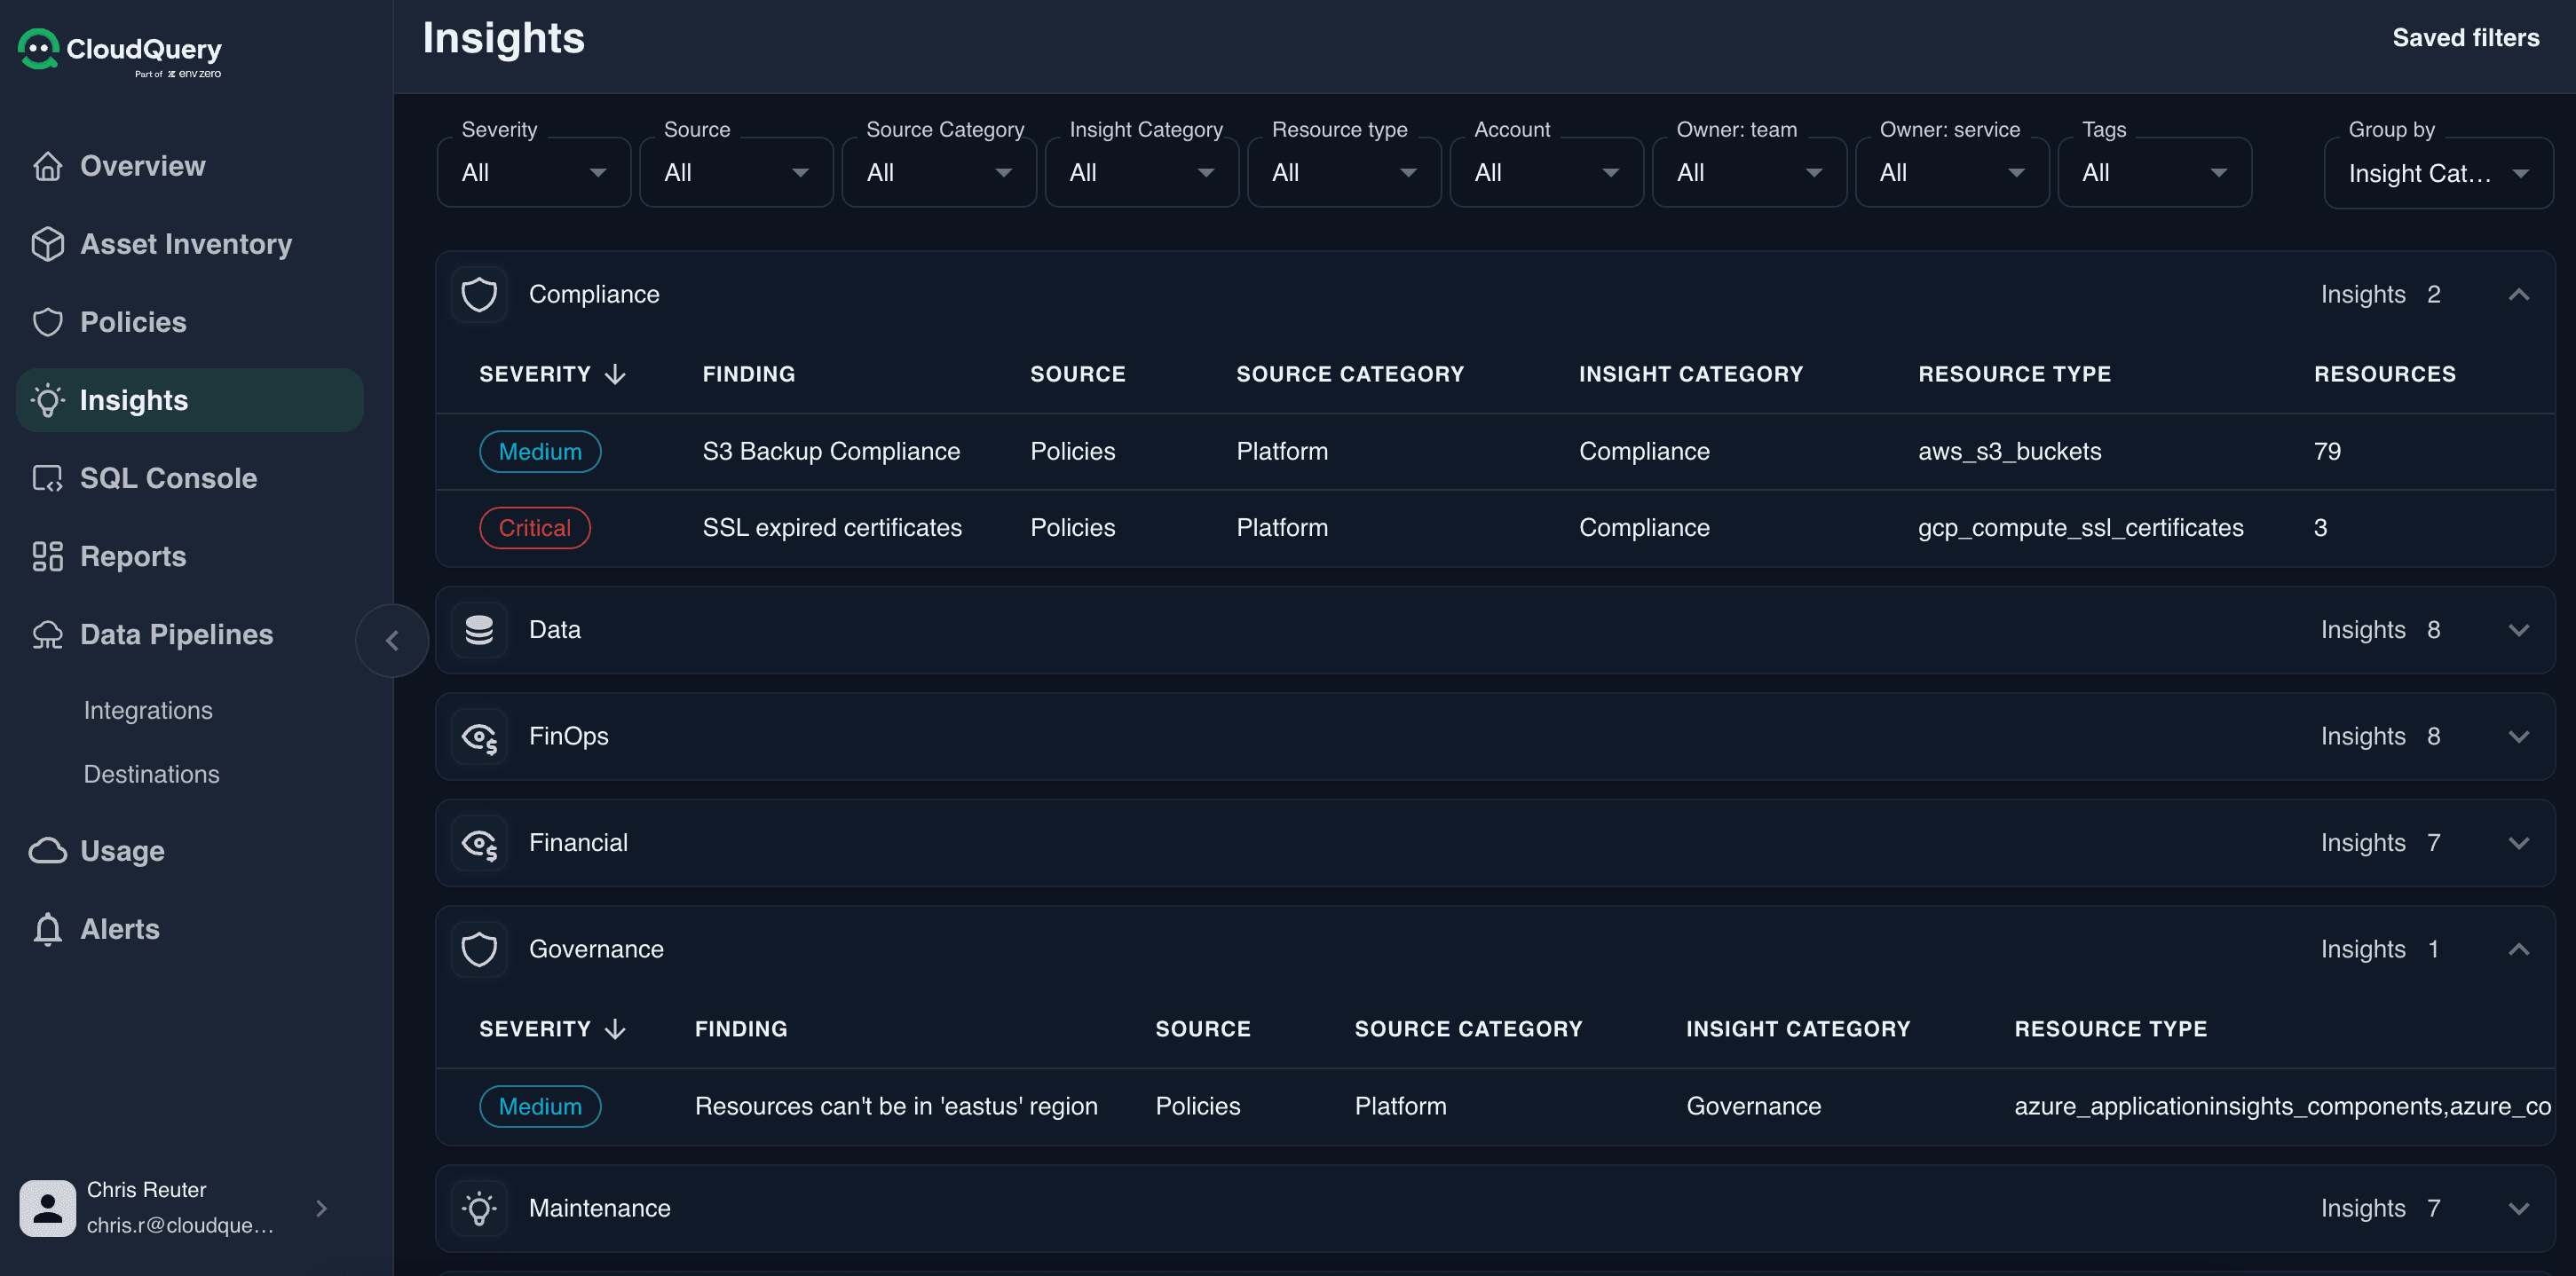Open Saved filters
The height and width of the screenshot is (1276, 2576).
point(2466,38)
